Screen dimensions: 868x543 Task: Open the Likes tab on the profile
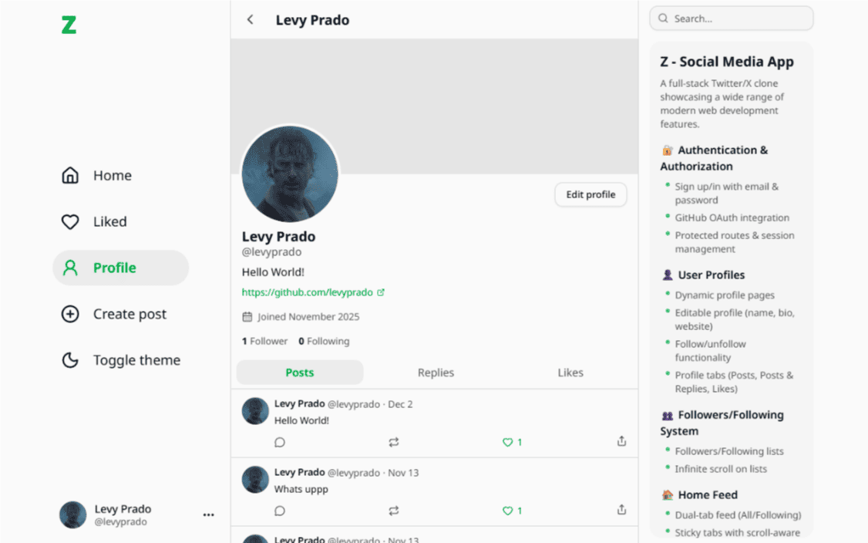coord(570,373)
